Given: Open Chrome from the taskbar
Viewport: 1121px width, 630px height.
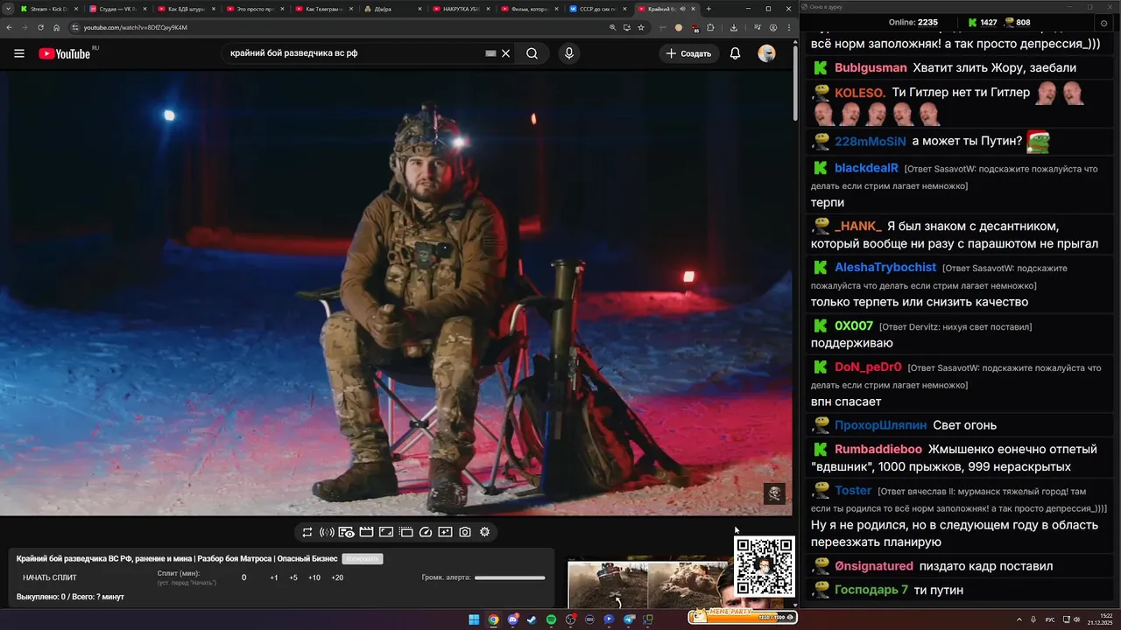Looking at the screenshot, I should [493, 619].
